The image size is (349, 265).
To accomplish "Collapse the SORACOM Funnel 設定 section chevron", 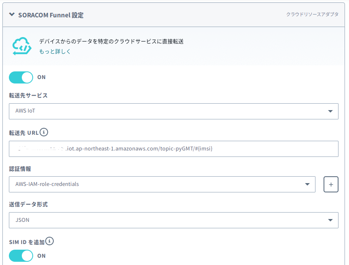I will tap(12, 15).
